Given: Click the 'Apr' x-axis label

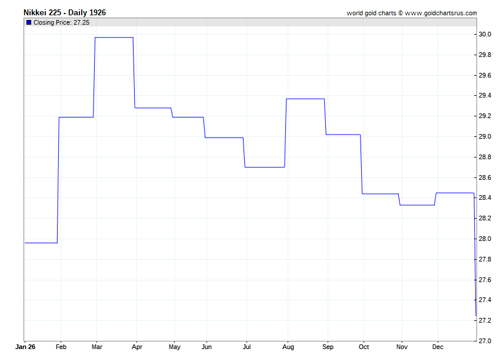Looking at the screenshot, I should (x=137, y=347).
